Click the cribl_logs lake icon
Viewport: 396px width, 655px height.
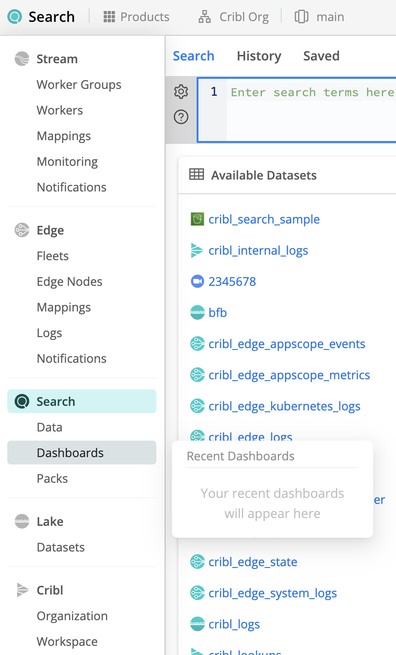click(x=197, y=624)
